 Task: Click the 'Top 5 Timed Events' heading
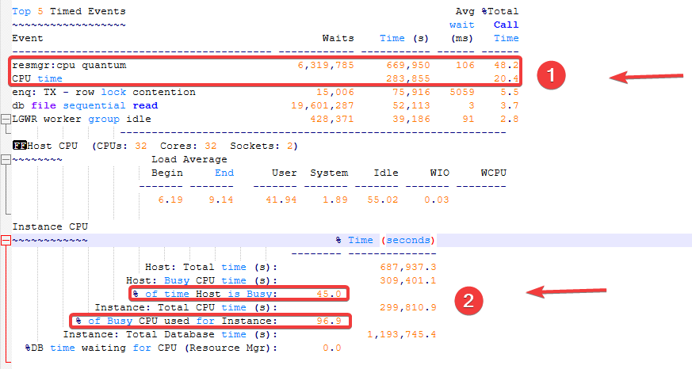(x=68, y=11)
